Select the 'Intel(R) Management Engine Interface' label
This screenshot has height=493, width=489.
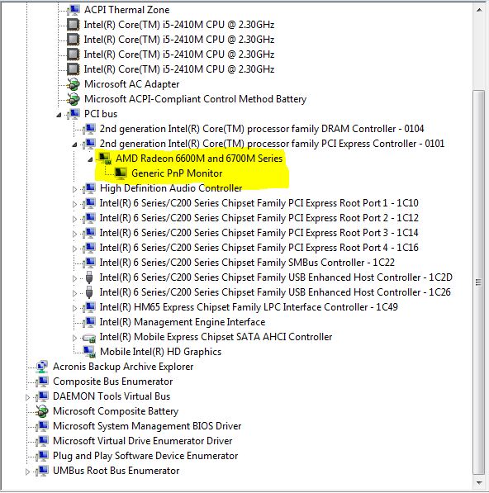click(x=183, y=322)
